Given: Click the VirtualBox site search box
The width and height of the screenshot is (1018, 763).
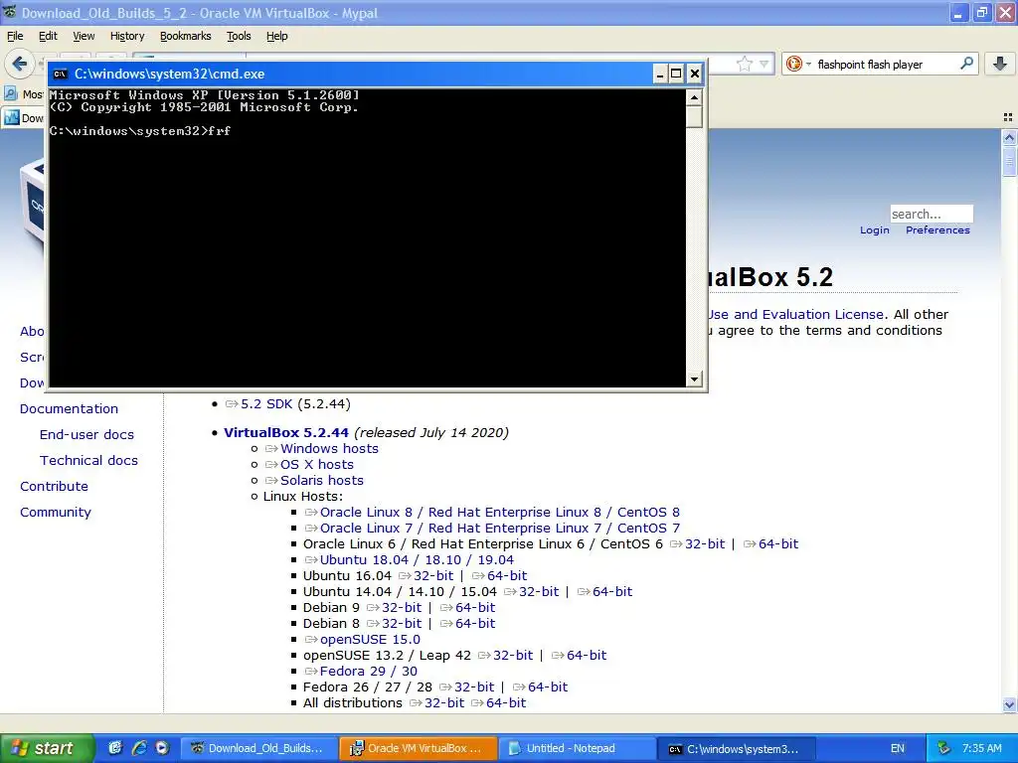Looking at the screenshot, I should point(932,215).
